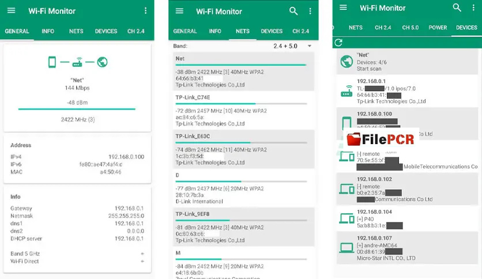The height and width of the screenshot is (279, 482).
Task: Tap phone icon in connection diagram
Action: pyautogui.click(x=52, y=62)
